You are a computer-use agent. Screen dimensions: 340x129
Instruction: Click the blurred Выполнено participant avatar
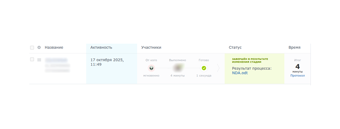tap(178, 68)
